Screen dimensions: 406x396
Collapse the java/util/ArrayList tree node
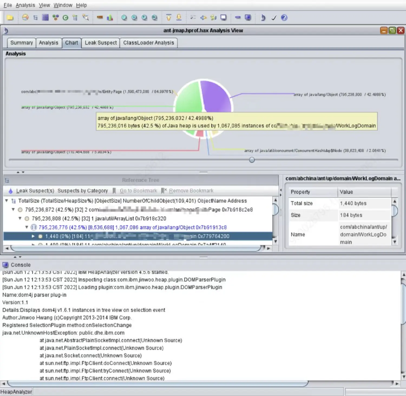coord(20,218)
